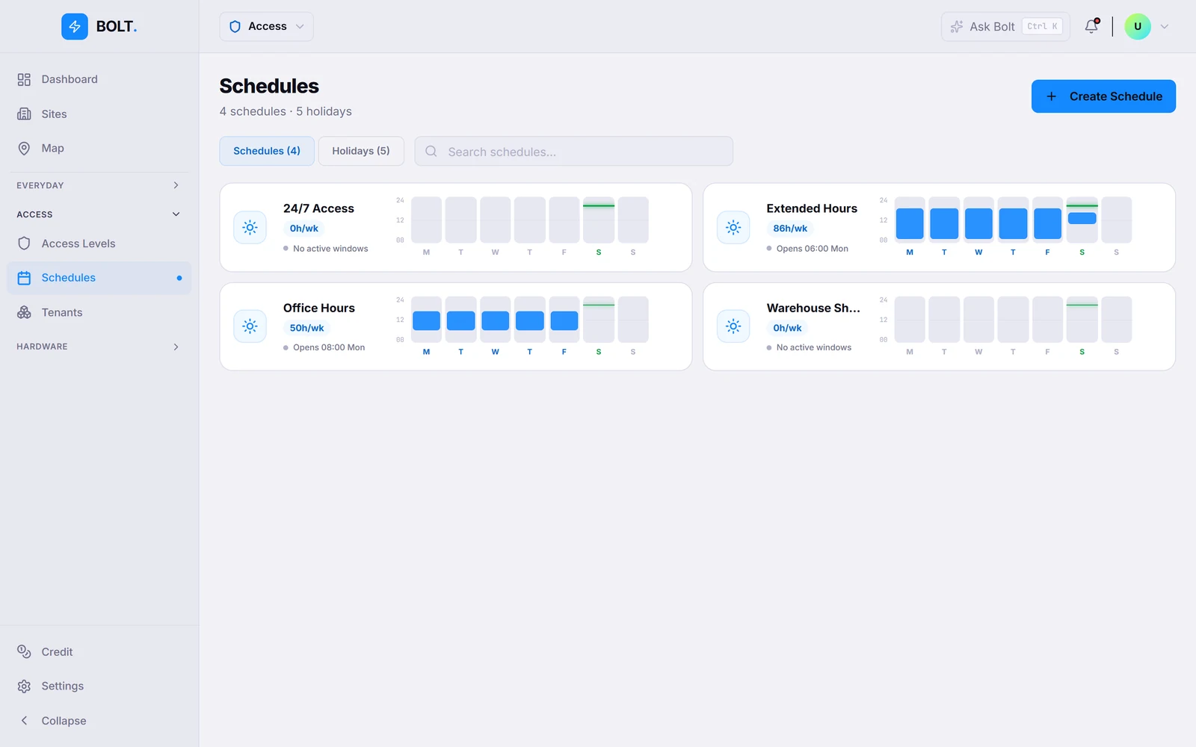The width and height of the screenshot is (1196, 747).
Task: Click the user avatar U
Action: click(x=1138, y=26)
